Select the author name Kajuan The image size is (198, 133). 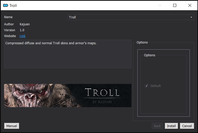(25, 24)
